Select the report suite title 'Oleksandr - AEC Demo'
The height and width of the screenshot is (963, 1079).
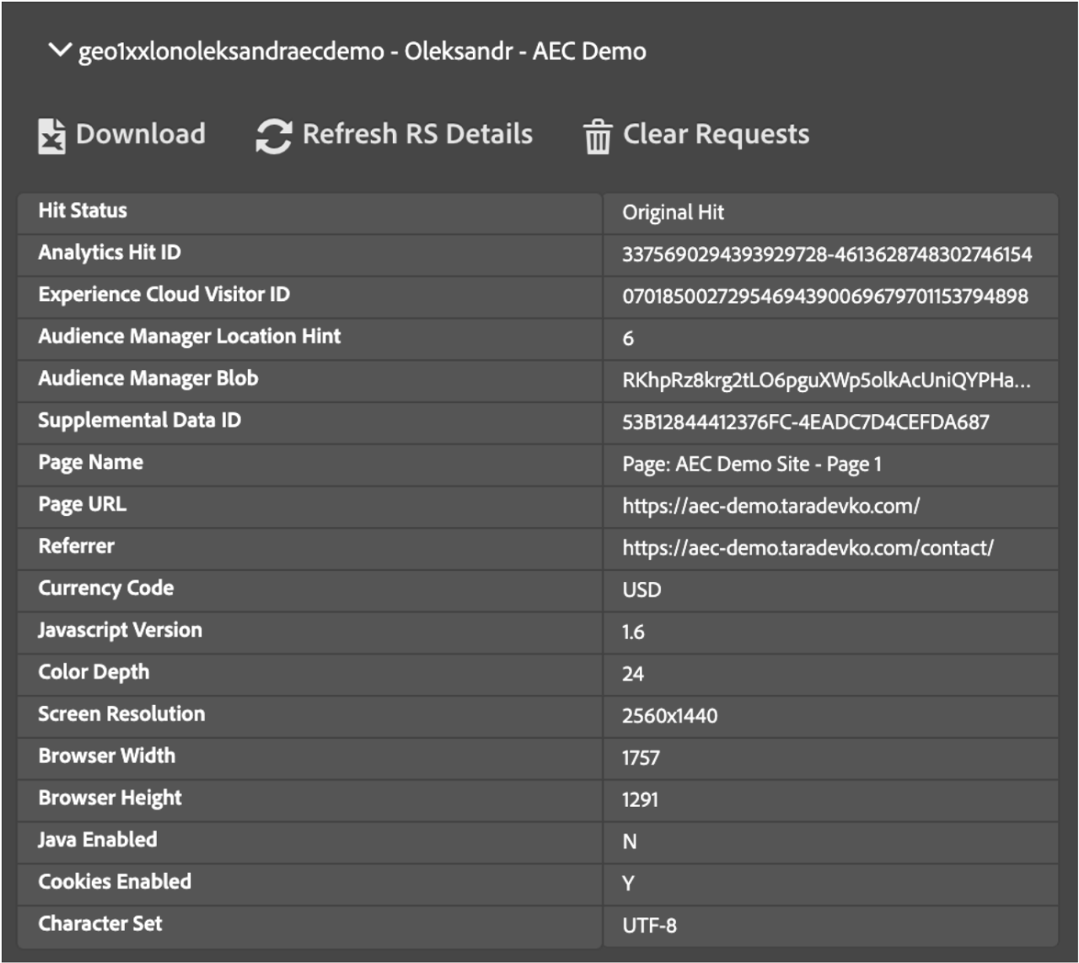pos(525,51)
